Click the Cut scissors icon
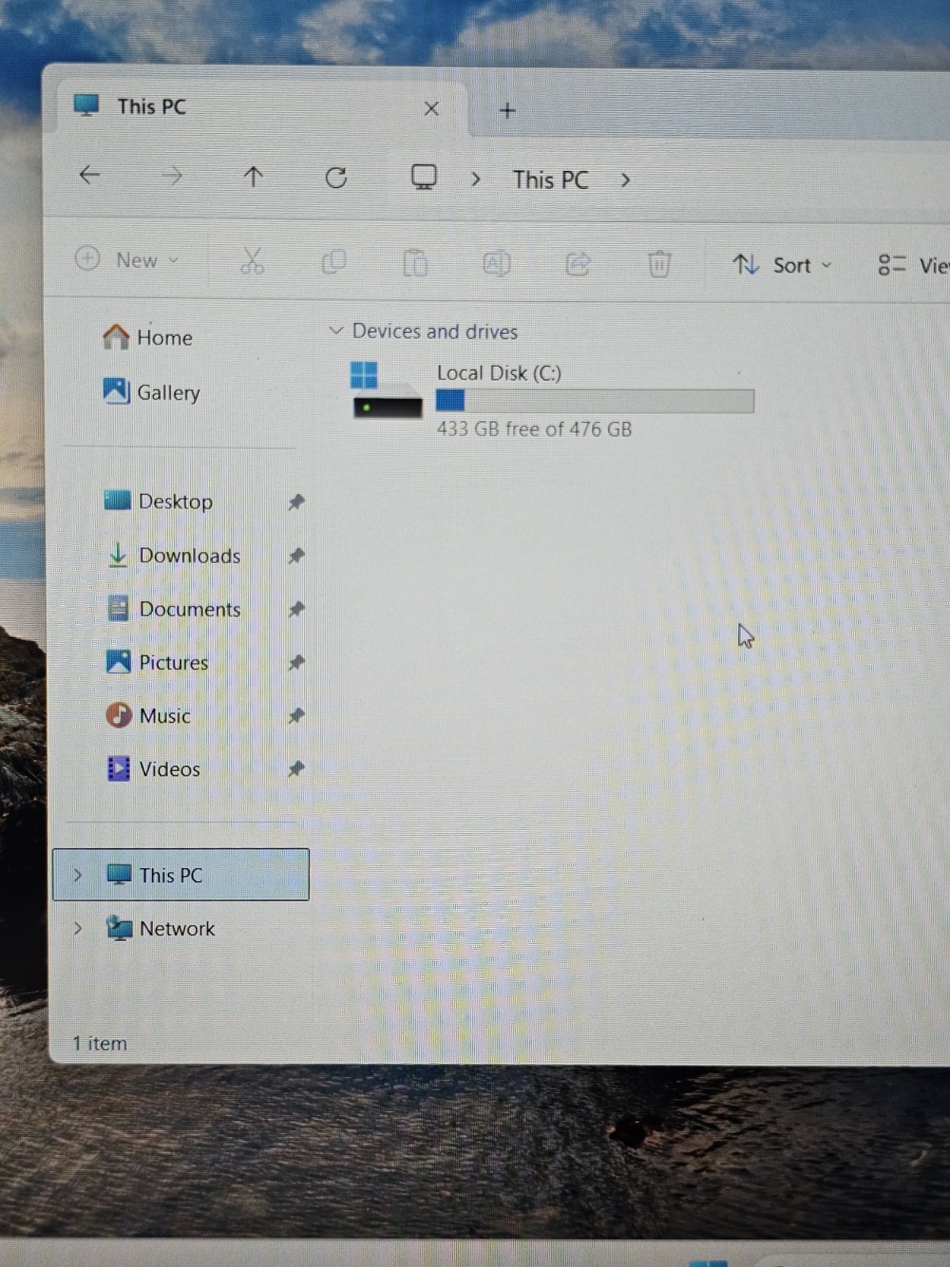Screen dimensions: 950x1267 point(252,261)
